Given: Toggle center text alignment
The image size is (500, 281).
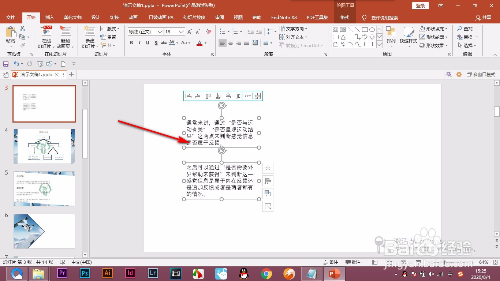Looking at the screenshot, I should pyautogui.click(x=231, y=43).
